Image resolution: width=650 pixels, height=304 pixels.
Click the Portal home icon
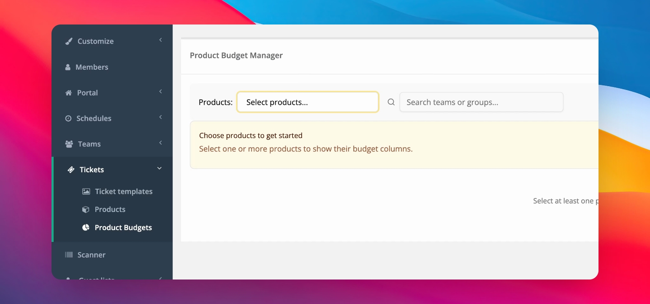68,93
